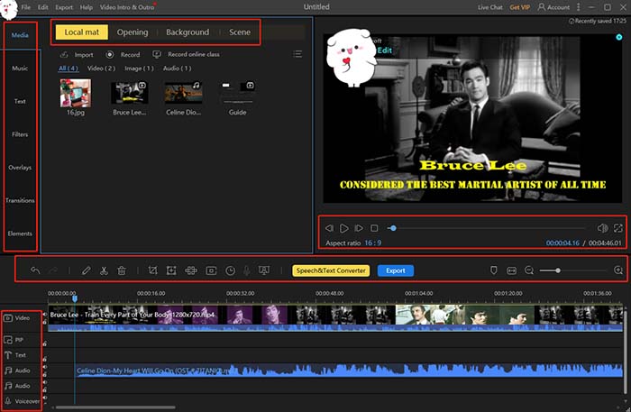Screen dimensions: 631x412
Task: Click the Get VIP link
Action: pyautogui.click(x=520, y=7)
